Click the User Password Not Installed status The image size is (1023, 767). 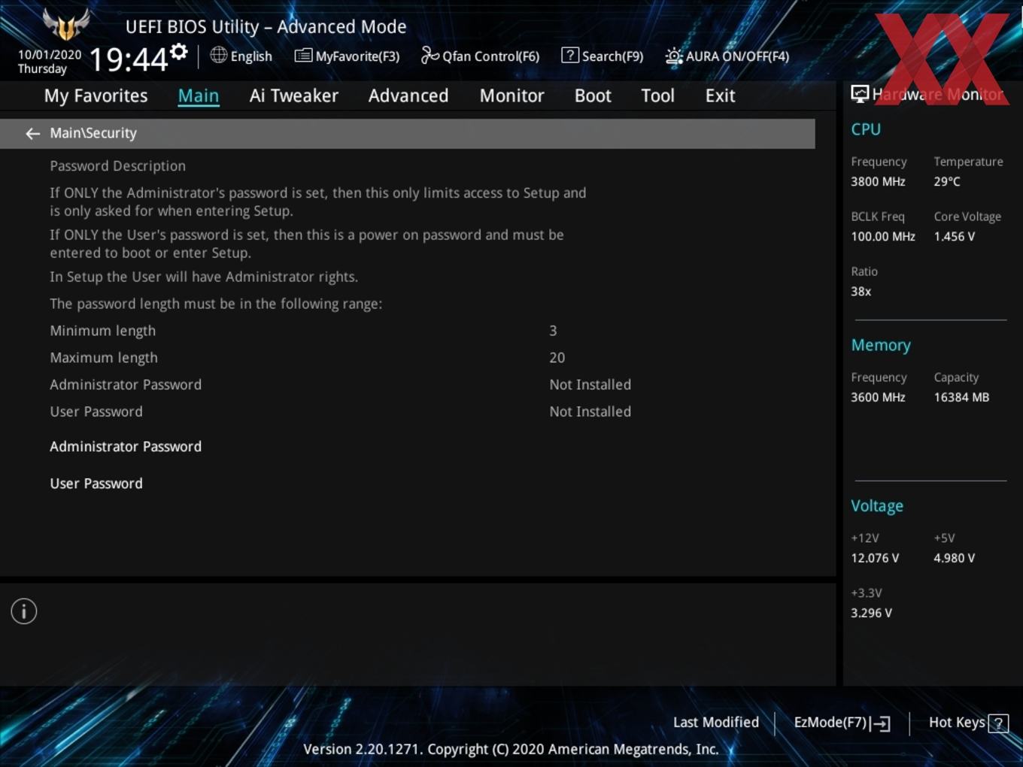(x=590, y=412)
